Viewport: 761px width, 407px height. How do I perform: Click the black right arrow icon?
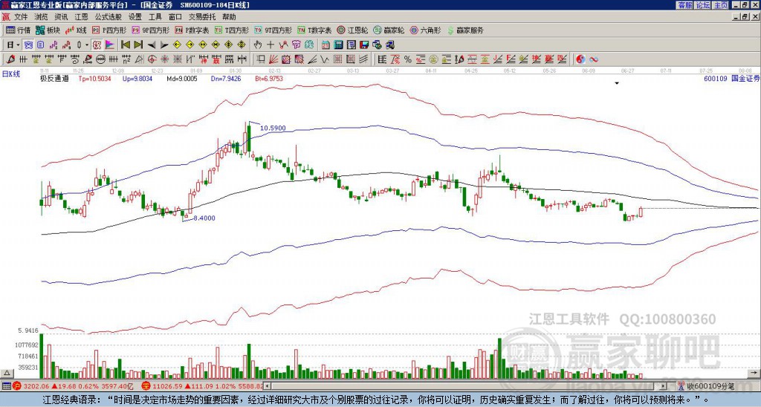[164, 45]
